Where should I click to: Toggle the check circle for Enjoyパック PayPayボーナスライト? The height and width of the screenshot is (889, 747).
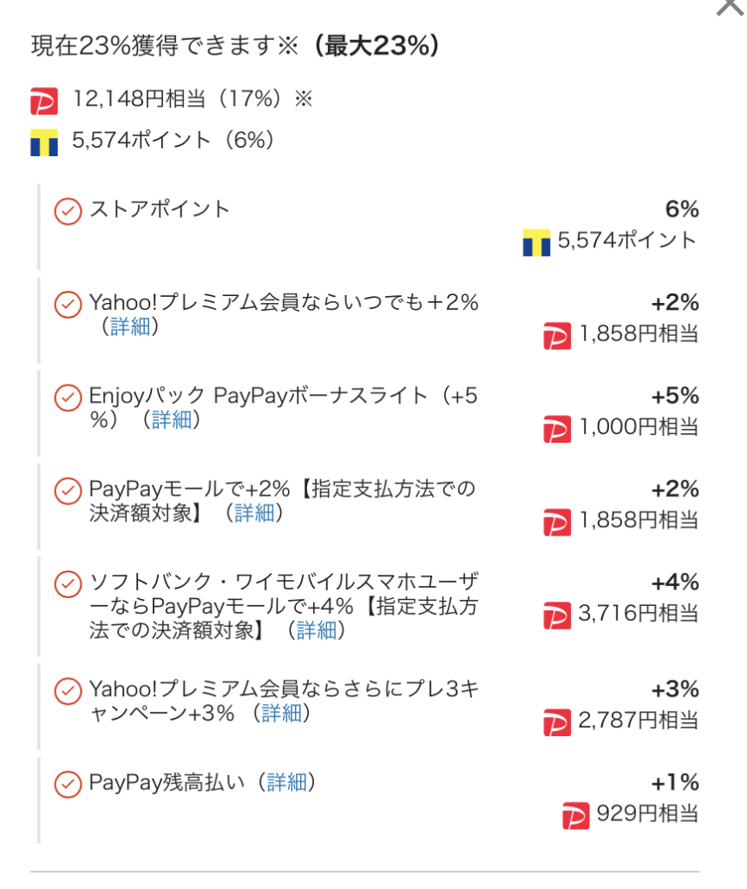[x=68, y=398]
